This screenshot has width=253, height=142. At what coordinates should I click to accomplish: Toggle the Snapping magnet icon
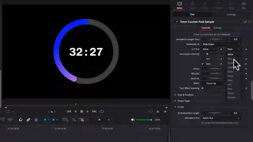[21, 120]
